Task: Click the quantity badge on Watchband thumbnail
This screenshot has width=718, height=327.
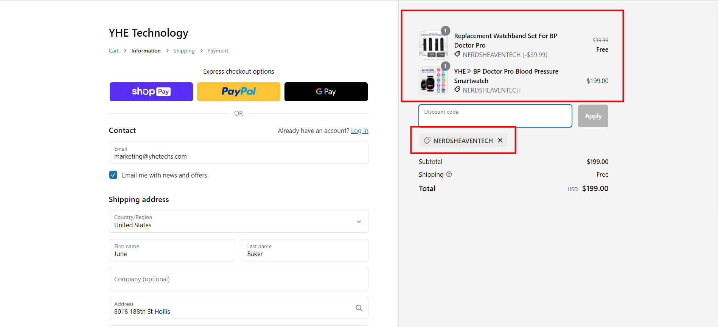Action: click(x=445, y=31)
